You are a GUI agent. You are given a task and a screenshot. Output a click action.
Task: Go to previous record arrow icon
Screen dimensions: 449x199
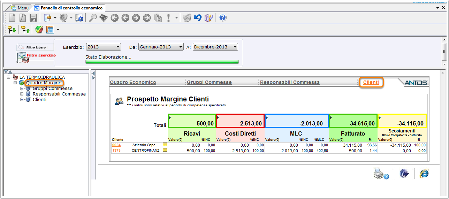[x=125, y=18]
